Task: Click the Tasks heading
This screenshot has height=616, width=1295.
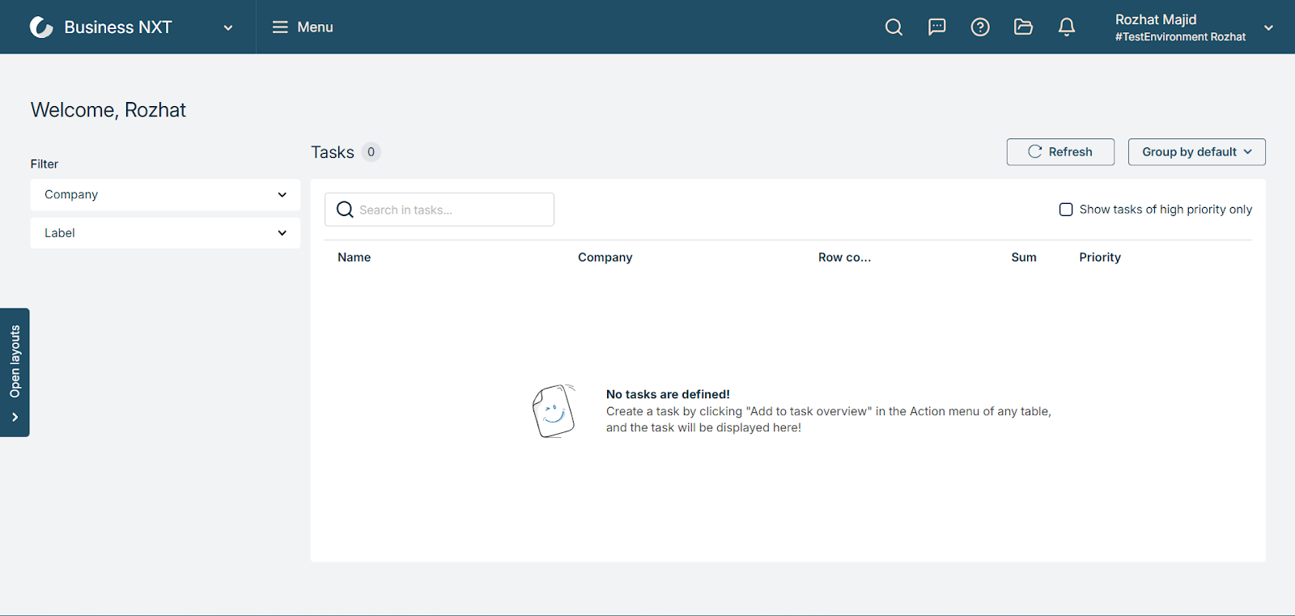Action: [333, 152]
